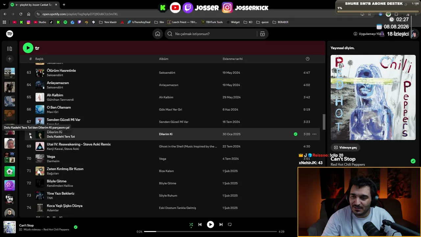Expand the 'quizei' bookmark folder
This screenshot has height=237, width=421.
[262, 22]
